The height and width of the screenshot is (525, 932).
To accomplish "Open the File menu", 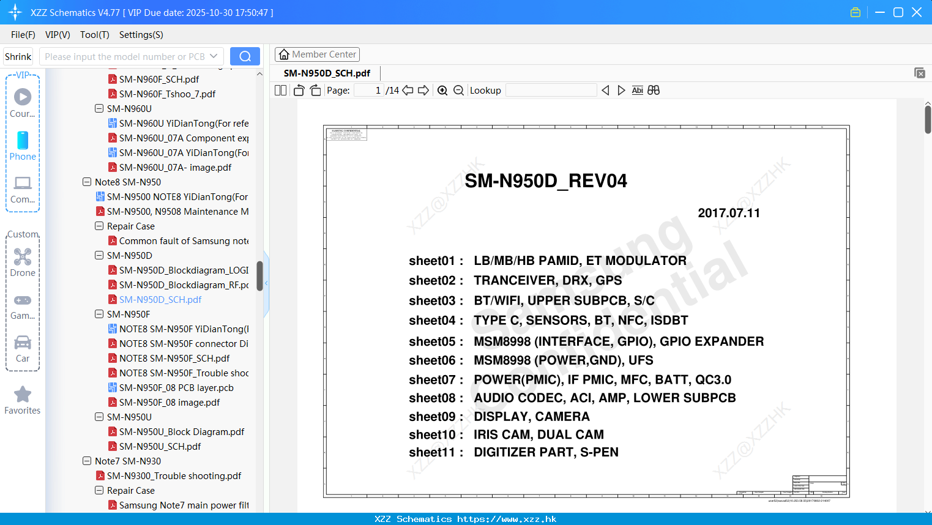I will point(23,35).
